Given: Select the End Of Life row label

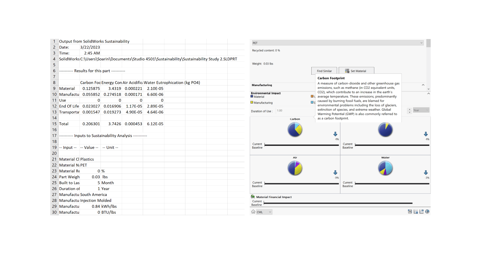Looking at the screenshot, I should (69, 106).
